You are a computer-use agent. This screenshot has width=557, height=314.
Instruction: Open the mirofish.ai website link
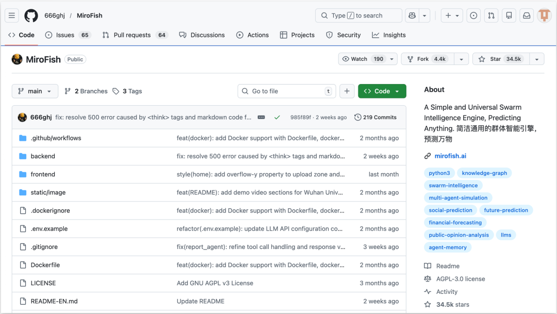pos(450,156)
